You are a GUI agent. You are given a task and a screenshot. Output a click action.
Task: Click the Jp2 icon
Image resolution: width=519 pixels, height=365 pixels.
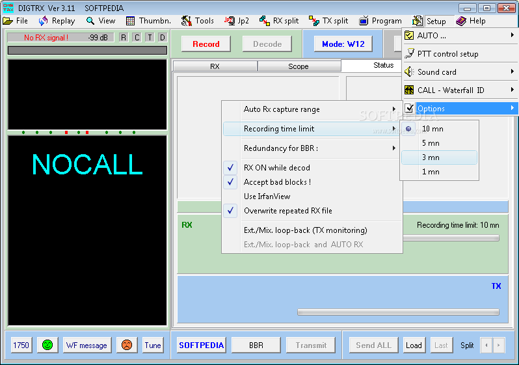coord(230,21)
